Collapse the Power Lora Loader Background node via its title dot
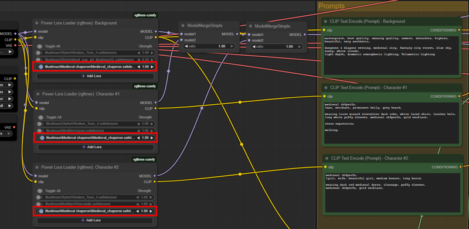 (37, 23)
